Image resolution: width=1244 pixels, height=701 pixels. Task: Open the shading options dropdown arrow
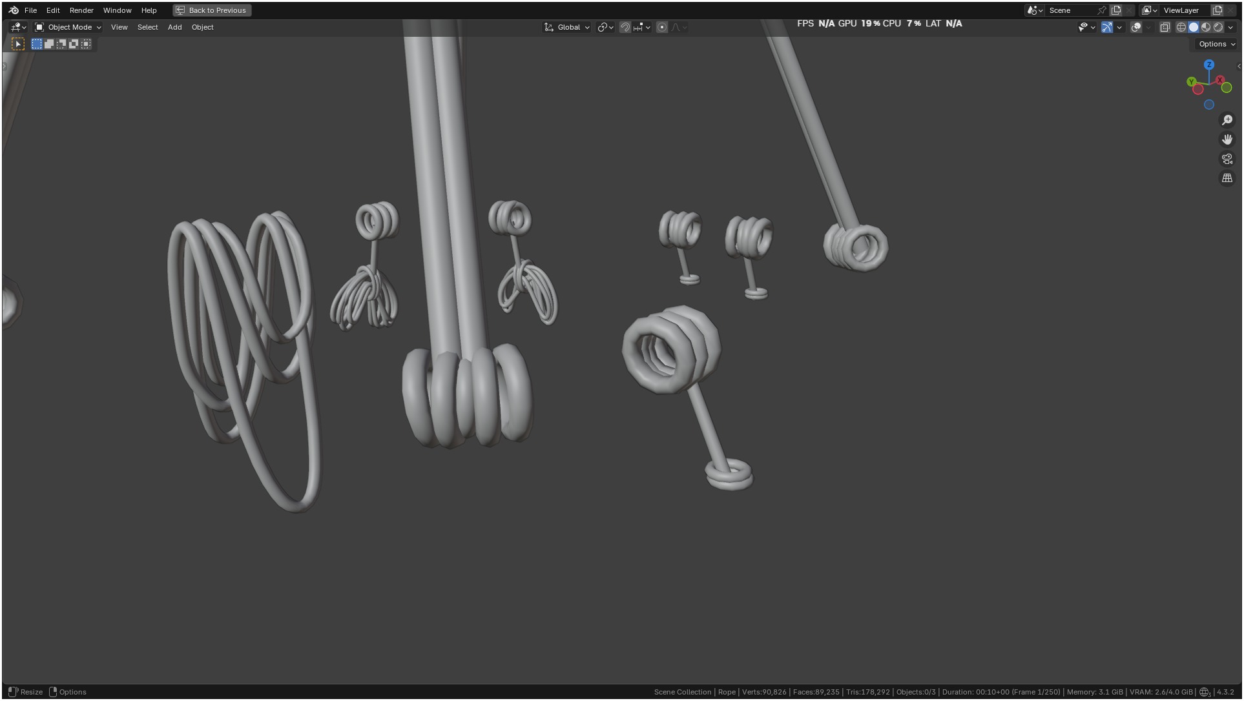click(x=1230, y=27)
